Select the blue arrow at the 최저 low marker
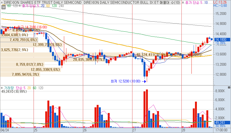This screenshot has width=231, height=133. (144, 81)
